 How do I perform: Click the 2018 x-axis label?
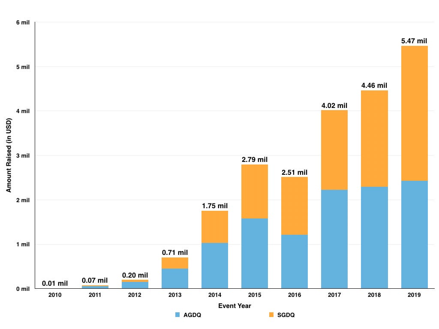click(374, 295)
